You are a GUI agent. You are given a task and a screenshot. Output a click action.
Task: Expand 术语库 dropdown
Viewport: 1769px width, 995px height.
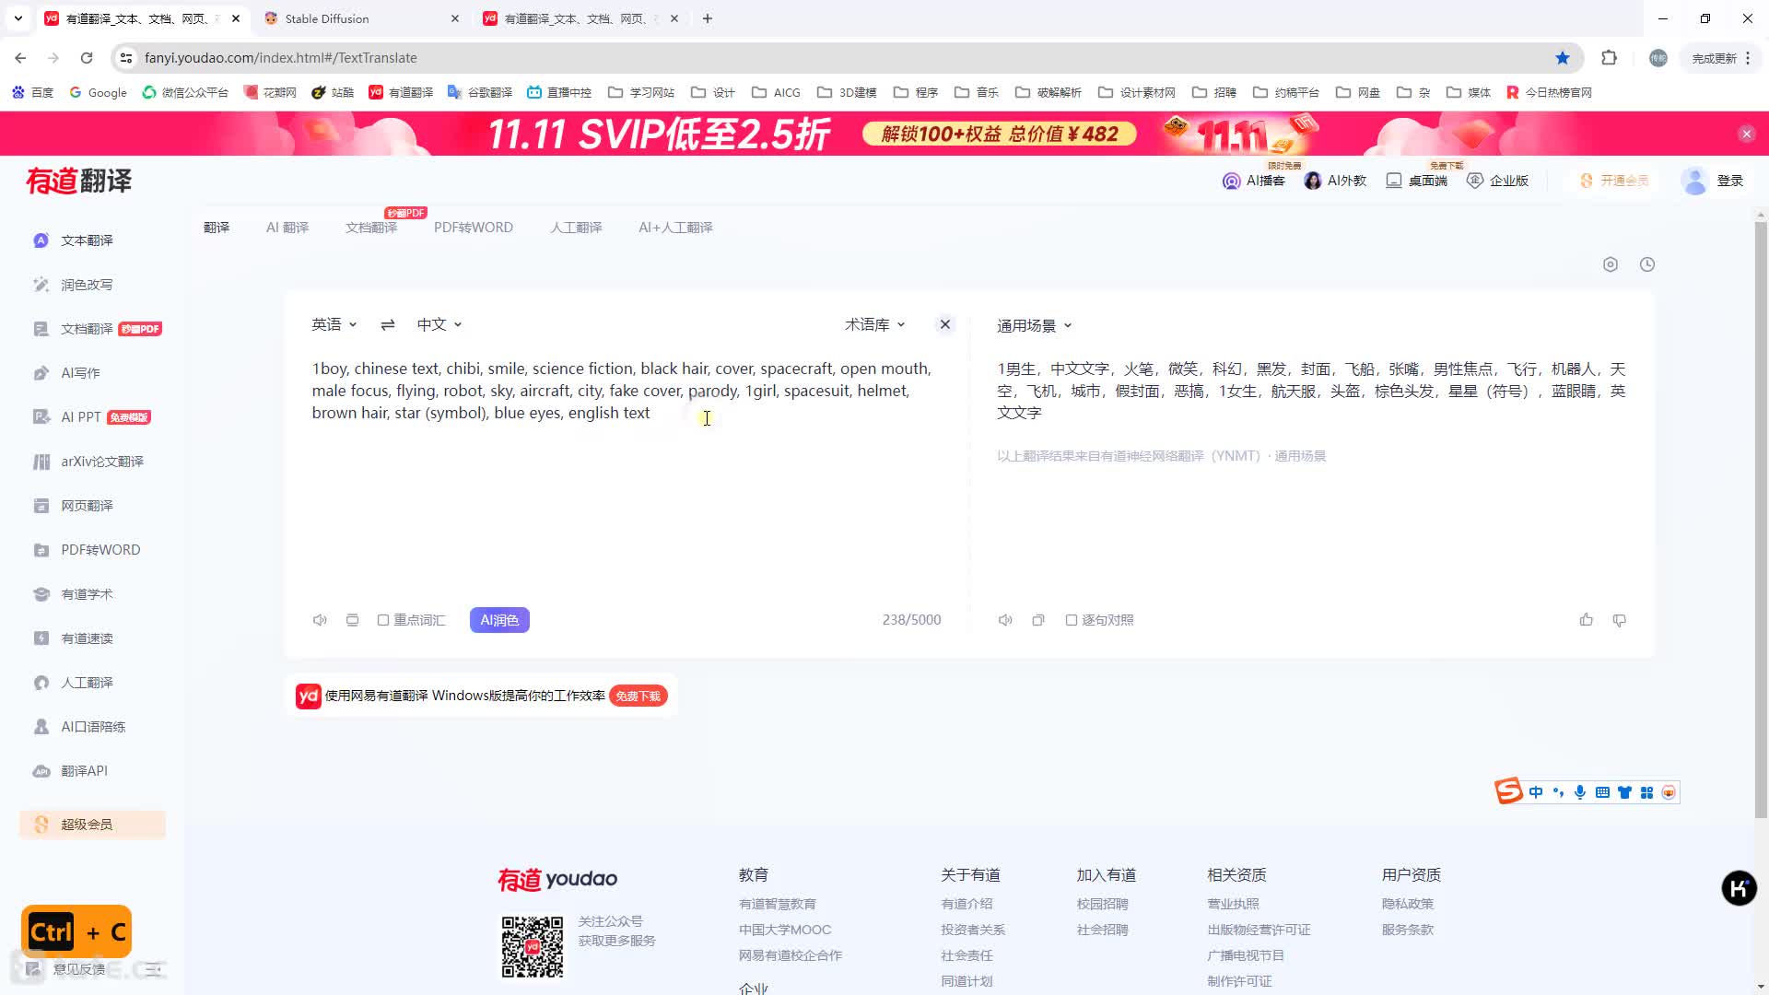(875, 324)
